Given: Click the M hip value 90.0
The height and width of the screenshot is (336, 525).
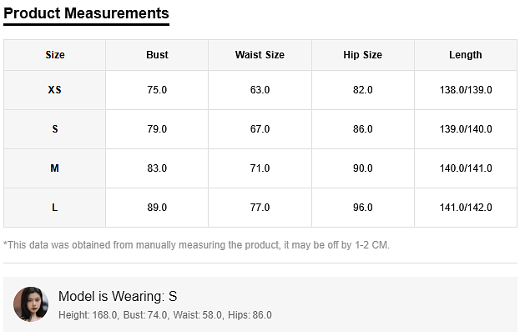Looking at the screenshot, I should click(x=362, y=168).
